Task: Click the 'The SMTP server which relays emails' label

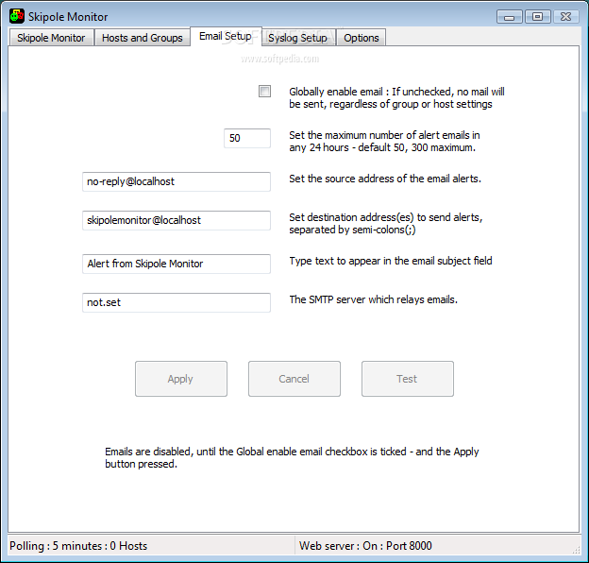Action: 374,299
